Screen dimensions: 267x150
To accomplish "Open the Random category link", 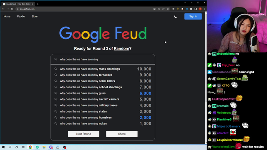I will (121, 49).
